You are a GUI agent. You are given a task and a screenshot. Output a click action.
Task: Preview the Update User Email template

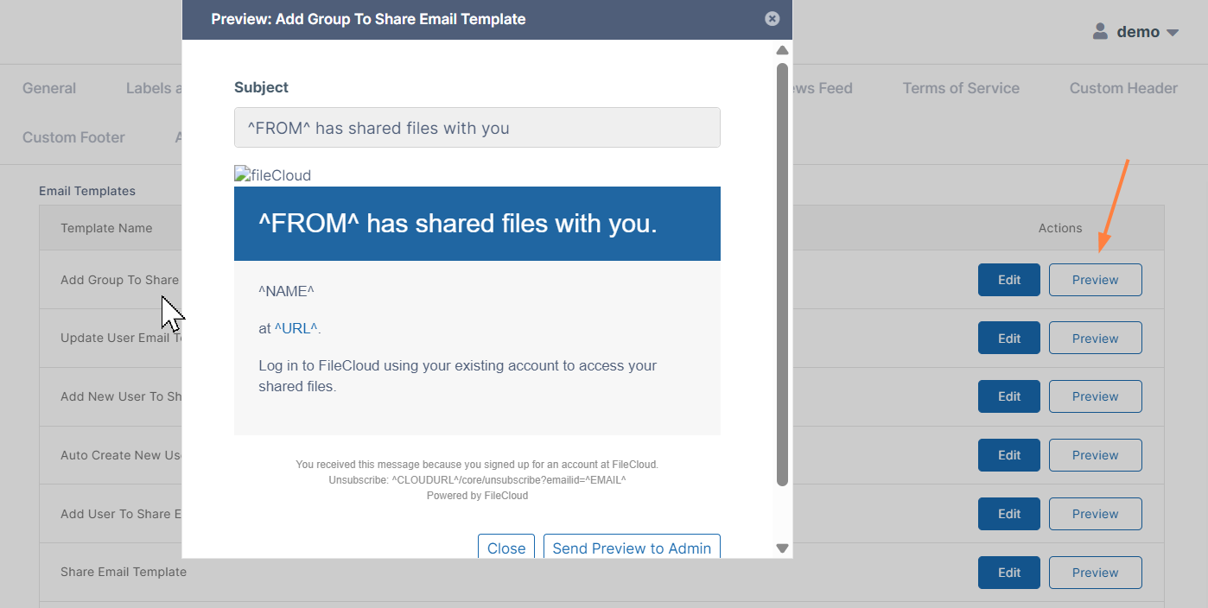tap(1095, 339)
